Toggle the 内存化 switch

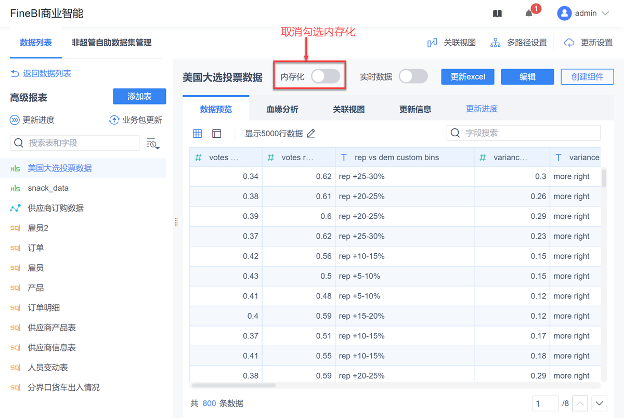coord(326,76)
